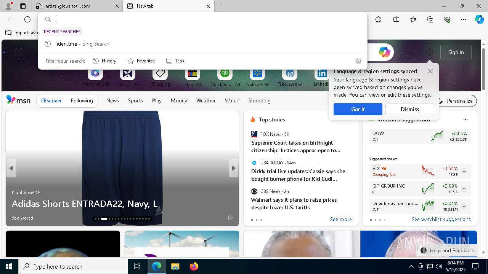Open Browser essentials heart icon

click(x=447, y=19)
